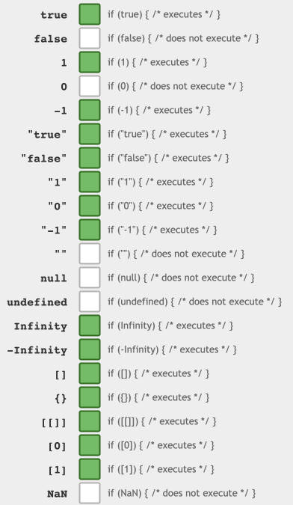Screen dimensions: 293x505
Task: Select the white box beside number 0
Action: pyautogui.click(x=90, y=86)
